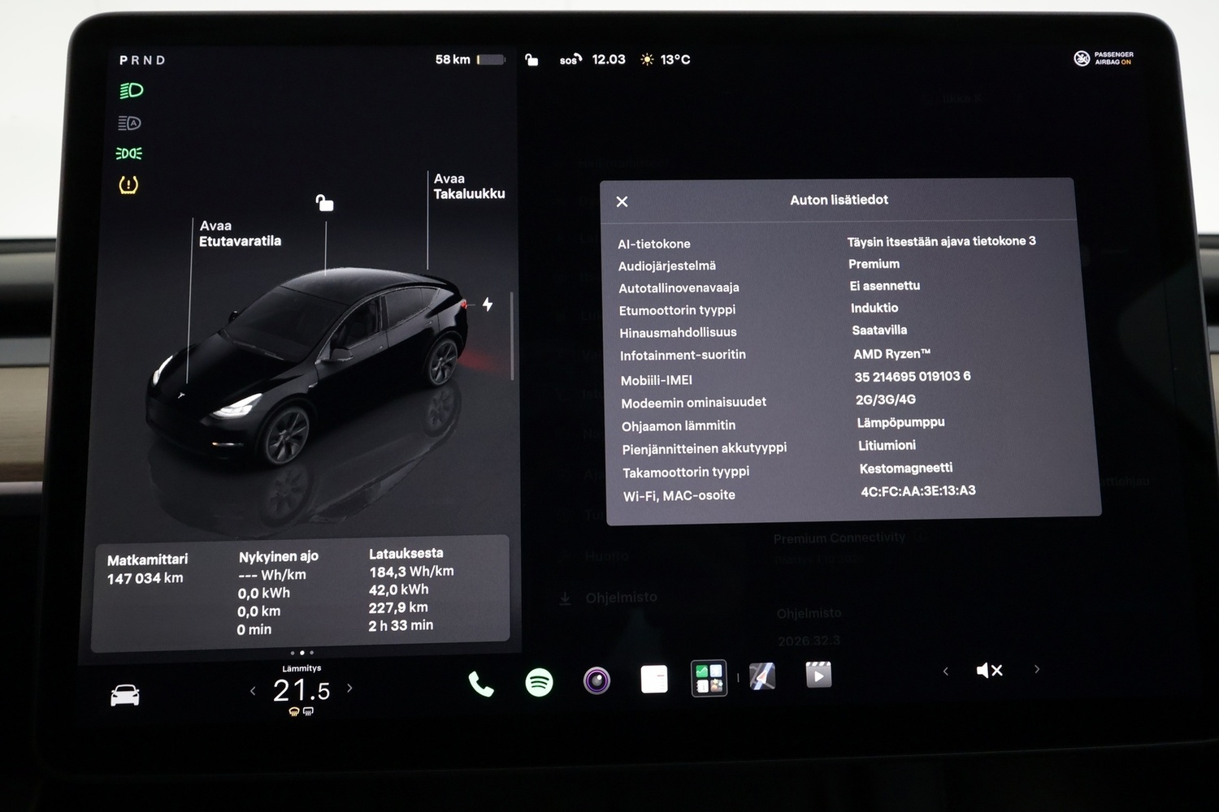This screenshot has height=812, width=1219.
Task: Tap the Modeemin ominaisuudet row label
Action: coord(693,402)
